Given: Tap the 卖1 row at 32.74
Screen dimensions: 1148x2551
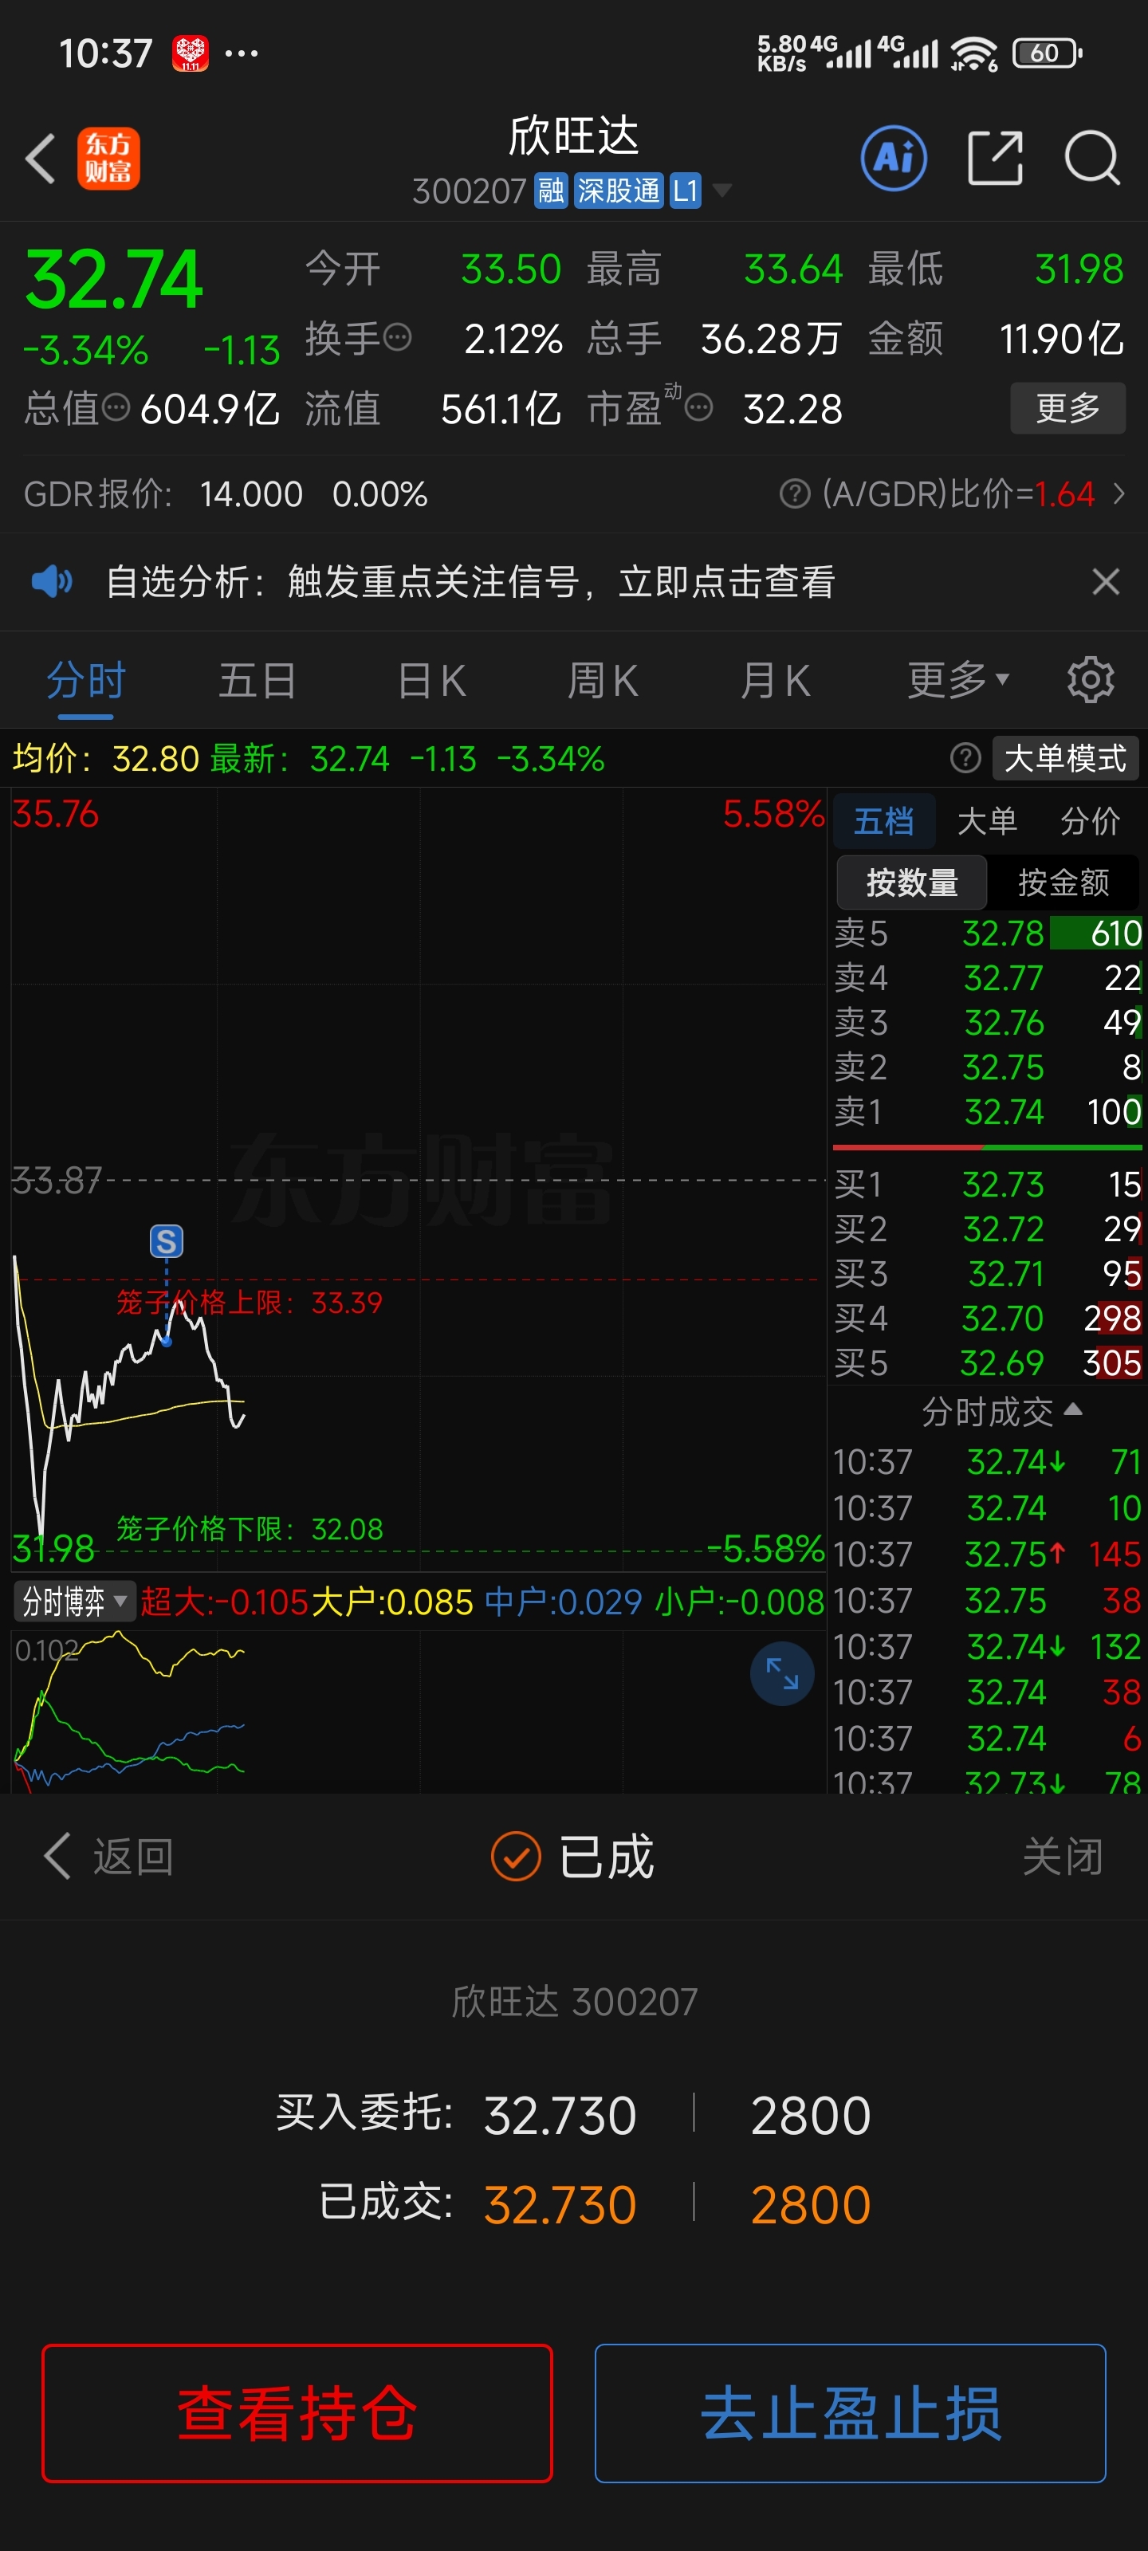Looking at the screenshot, I should click(x=988, y=1112).
